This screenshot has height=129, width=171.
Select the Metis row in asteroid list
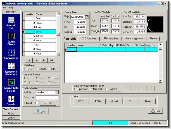pos(40,54)
